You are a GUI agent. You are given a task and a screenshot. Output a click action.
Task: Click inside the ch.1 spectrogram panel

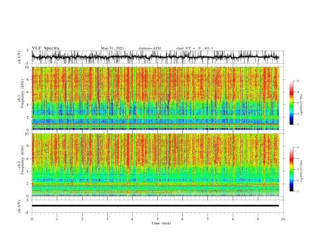[155, 98]
